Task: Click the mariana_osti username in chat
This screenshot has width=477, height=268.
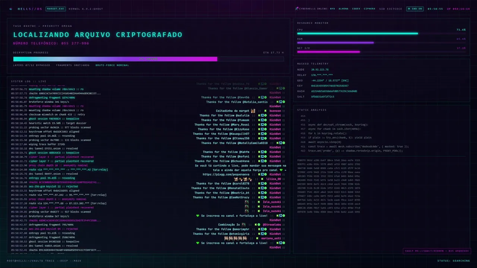Action: pyautogui.click(x=271, y=238)
